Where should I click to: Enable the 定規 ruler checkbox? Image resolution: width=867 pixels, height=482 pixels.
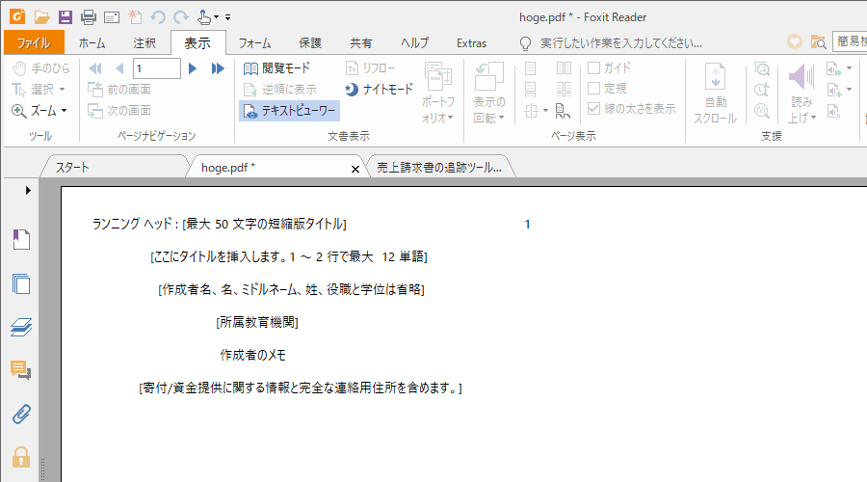[593, 89]
